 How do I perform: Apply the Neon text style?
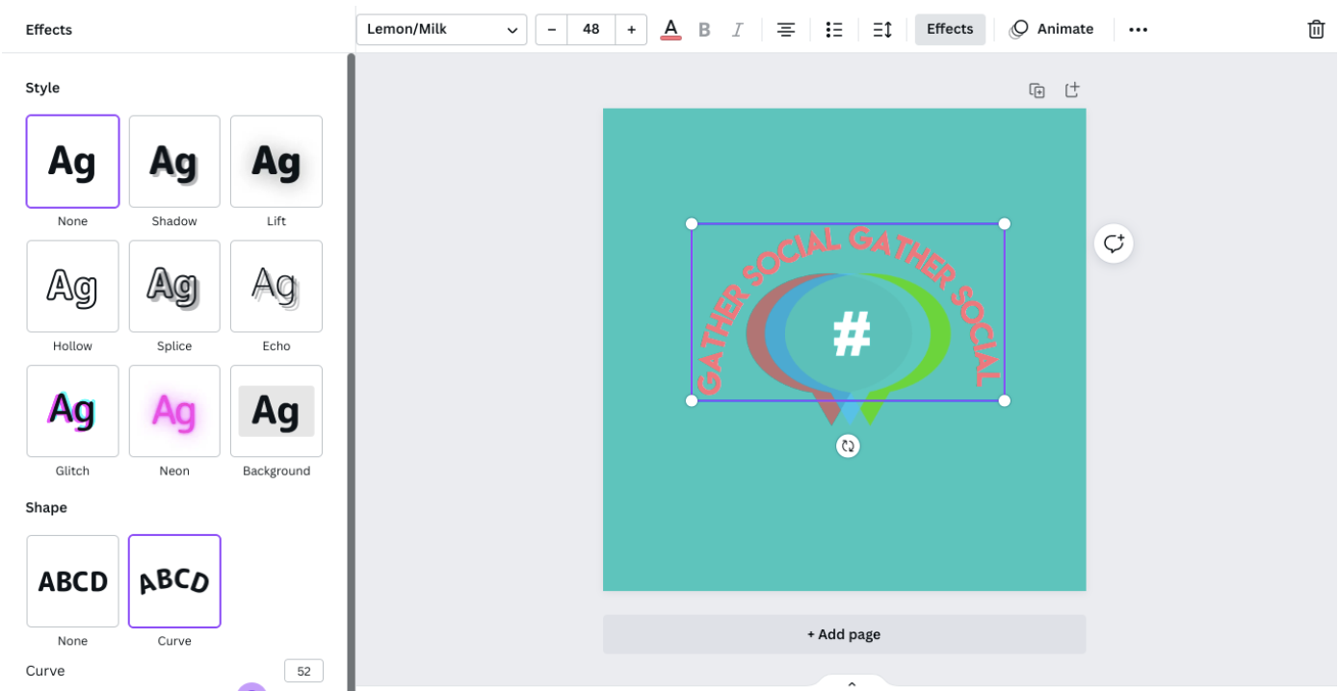[174, 412]
